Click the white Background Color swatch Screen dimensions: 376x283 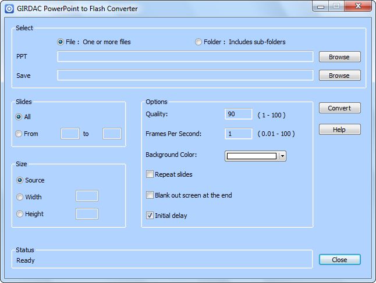[251, 156]
